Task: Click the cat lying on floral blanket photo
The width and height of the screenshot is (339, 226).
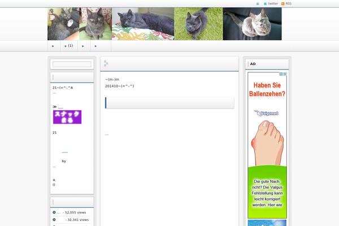Action: point(143,24)
